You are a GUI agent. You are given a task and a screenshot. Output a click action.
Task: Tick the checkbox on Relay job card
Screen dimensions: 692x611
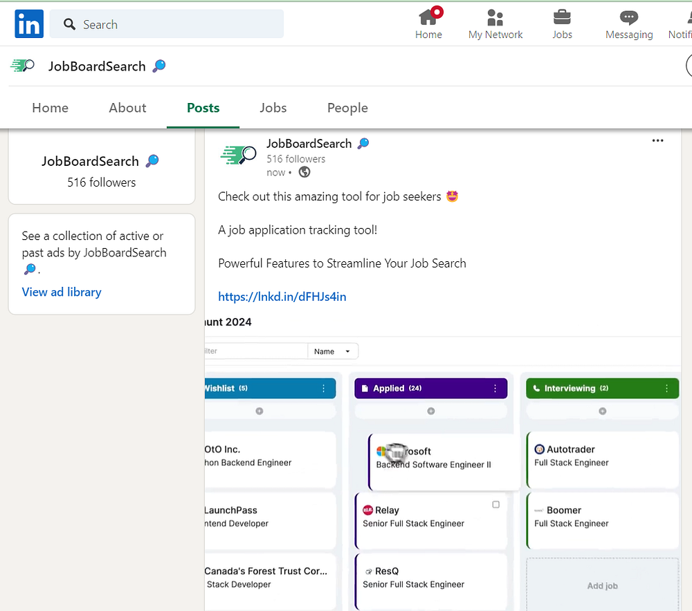click(495, 505)
